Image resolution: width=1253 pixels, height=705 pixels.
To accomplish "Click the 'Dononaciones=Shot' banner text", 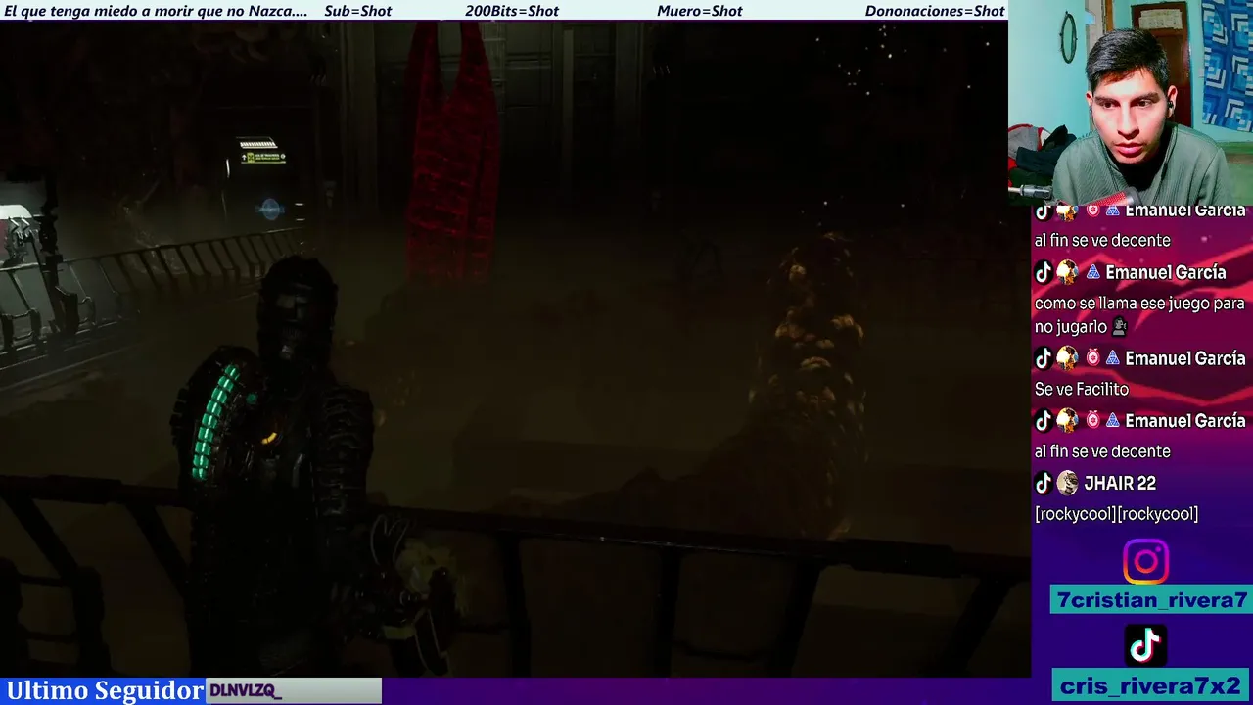I will click(x=935, y=11).
